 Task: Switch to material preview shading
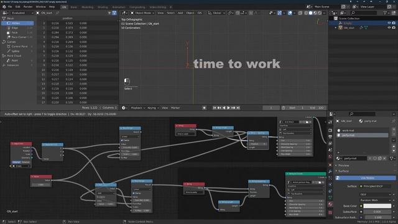(315, 12)
